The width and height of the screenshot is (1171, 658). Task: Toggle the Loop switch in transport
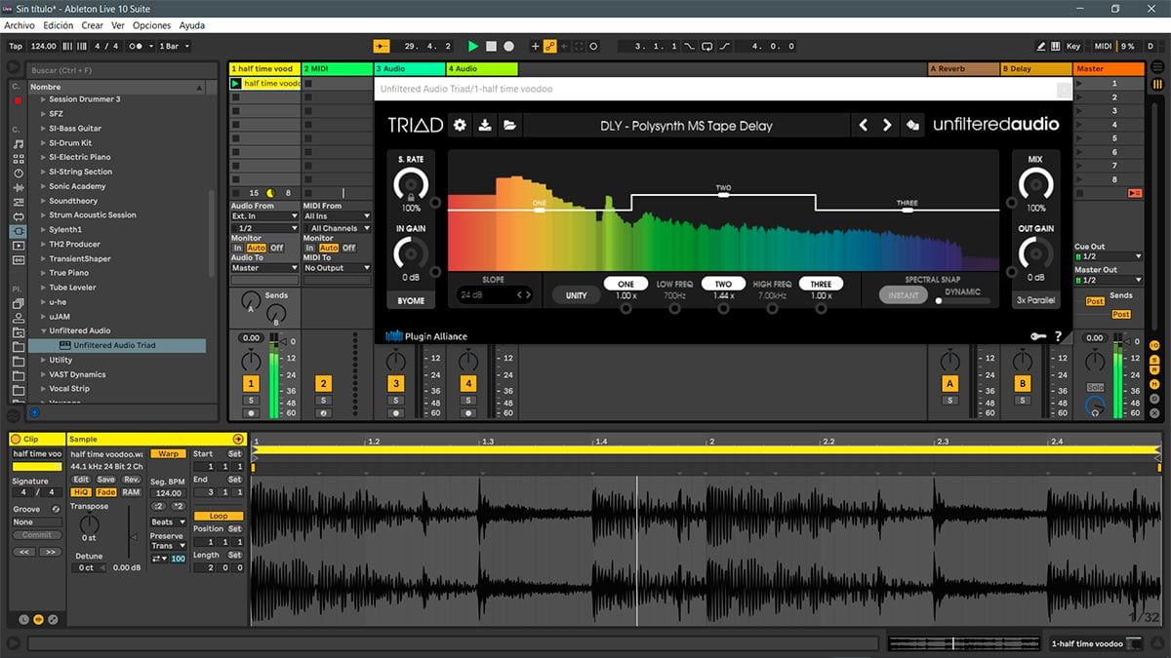pos(707,46)
